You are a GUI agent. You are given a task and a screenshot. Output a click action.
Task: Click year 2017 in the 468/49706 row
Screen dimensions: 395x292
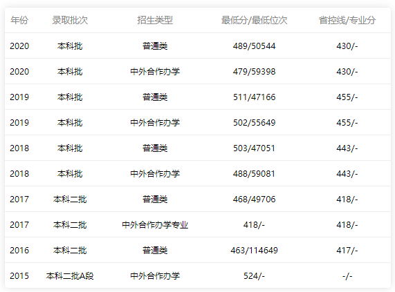[19, 199]
